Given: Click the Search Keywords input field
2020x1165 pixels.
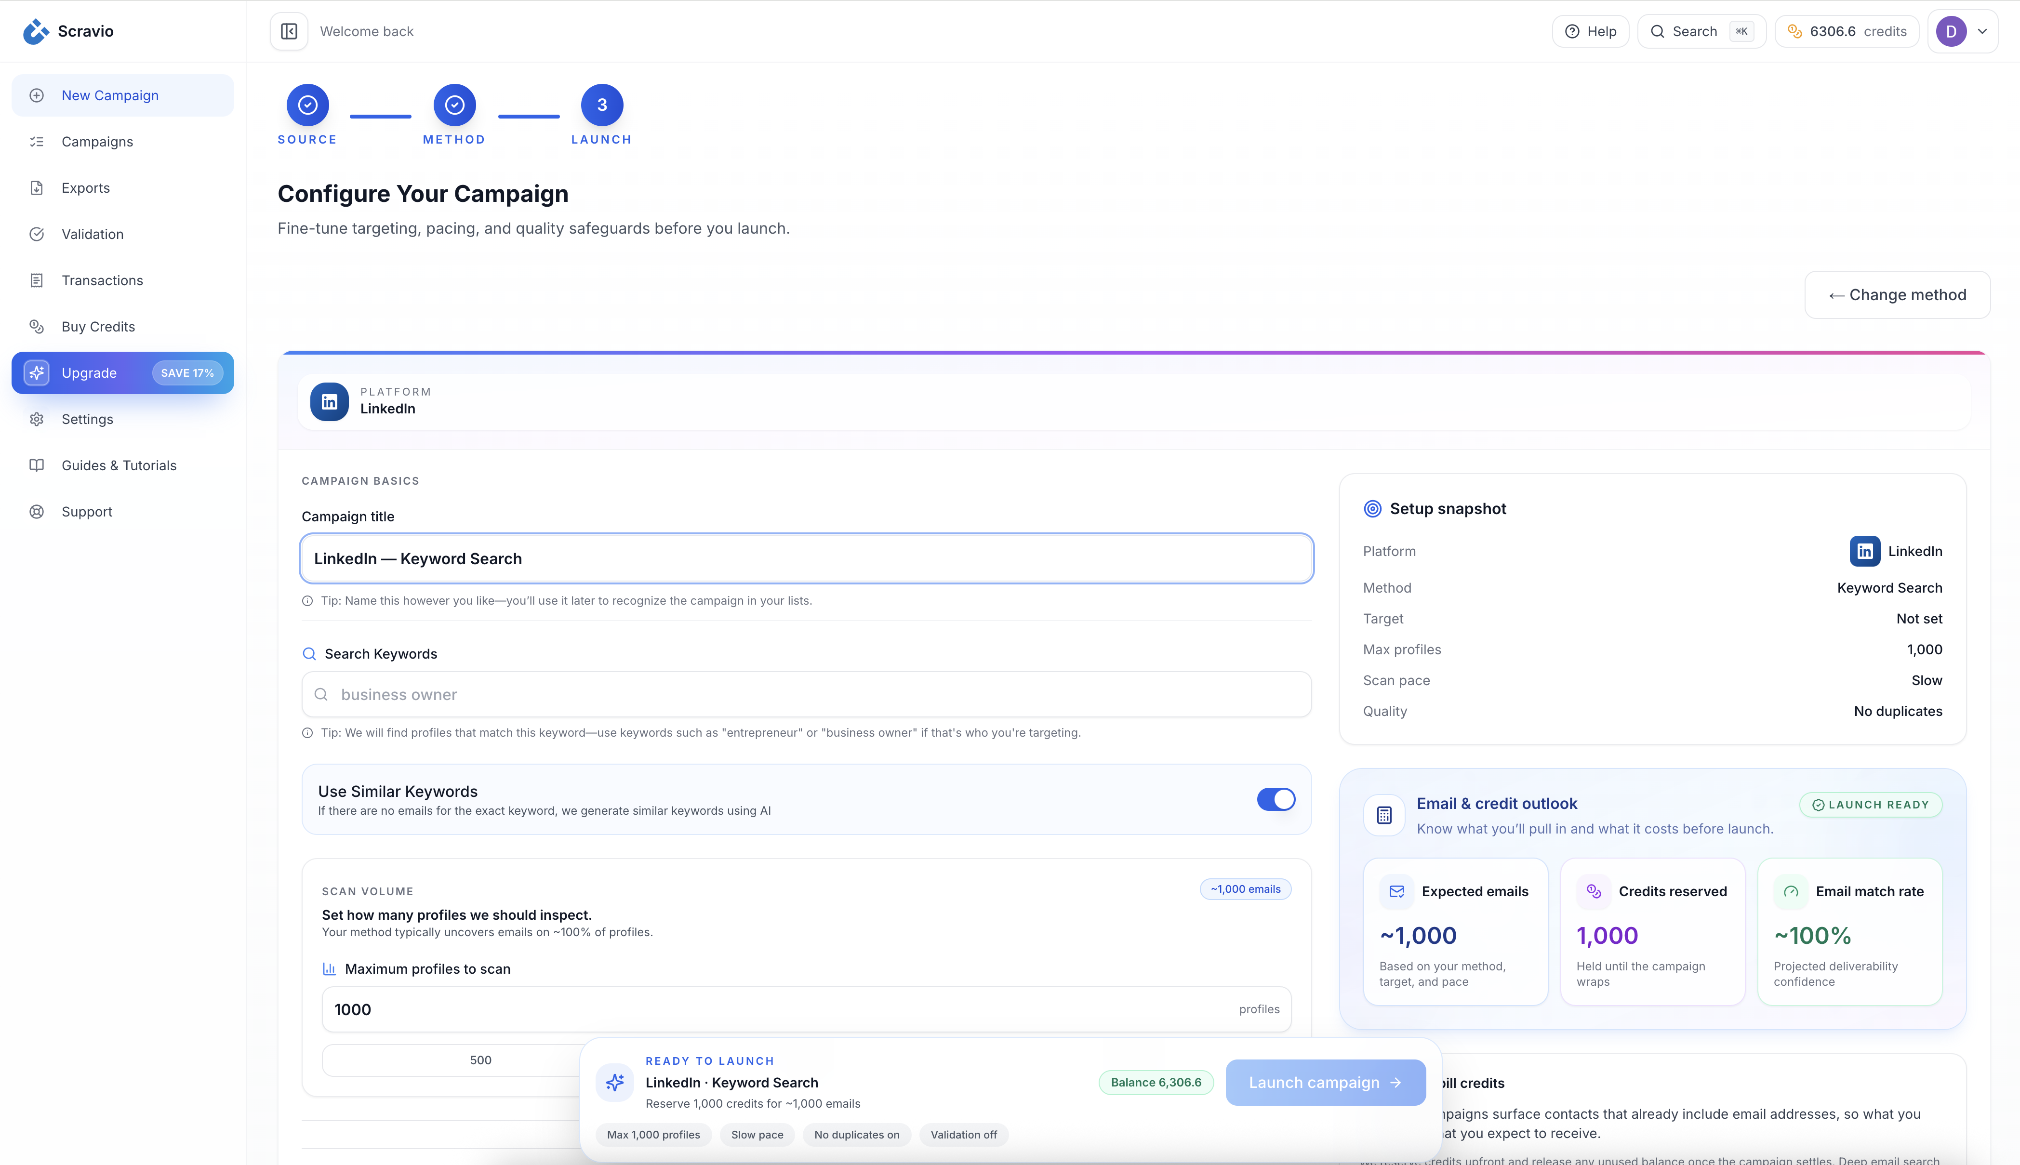Looking at the screenshot, I should coord(806,695).
